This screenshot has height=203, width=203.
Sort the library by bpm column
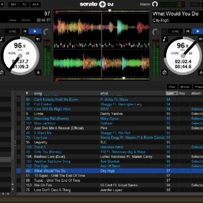click(172, 93)
